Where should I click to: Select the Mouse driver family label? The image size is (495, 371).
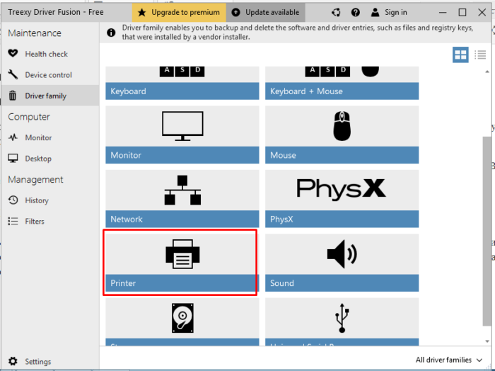click(342, 155)
